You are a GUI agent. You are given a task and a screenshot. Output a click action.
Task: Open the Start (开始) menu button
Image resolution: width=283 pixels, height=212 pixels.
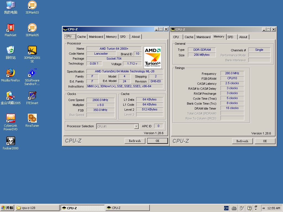(x=7, y=208)
